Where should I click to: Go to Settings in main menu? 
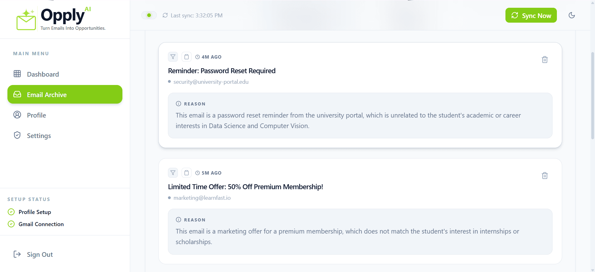pyautogui.click(x=65, y=136)
